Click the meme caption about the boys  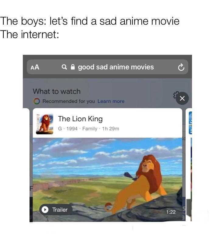(89, 21)
